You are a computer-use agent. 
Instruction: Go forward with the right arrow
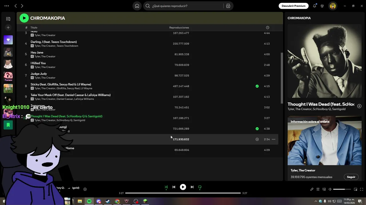click(x=22, y=6)
